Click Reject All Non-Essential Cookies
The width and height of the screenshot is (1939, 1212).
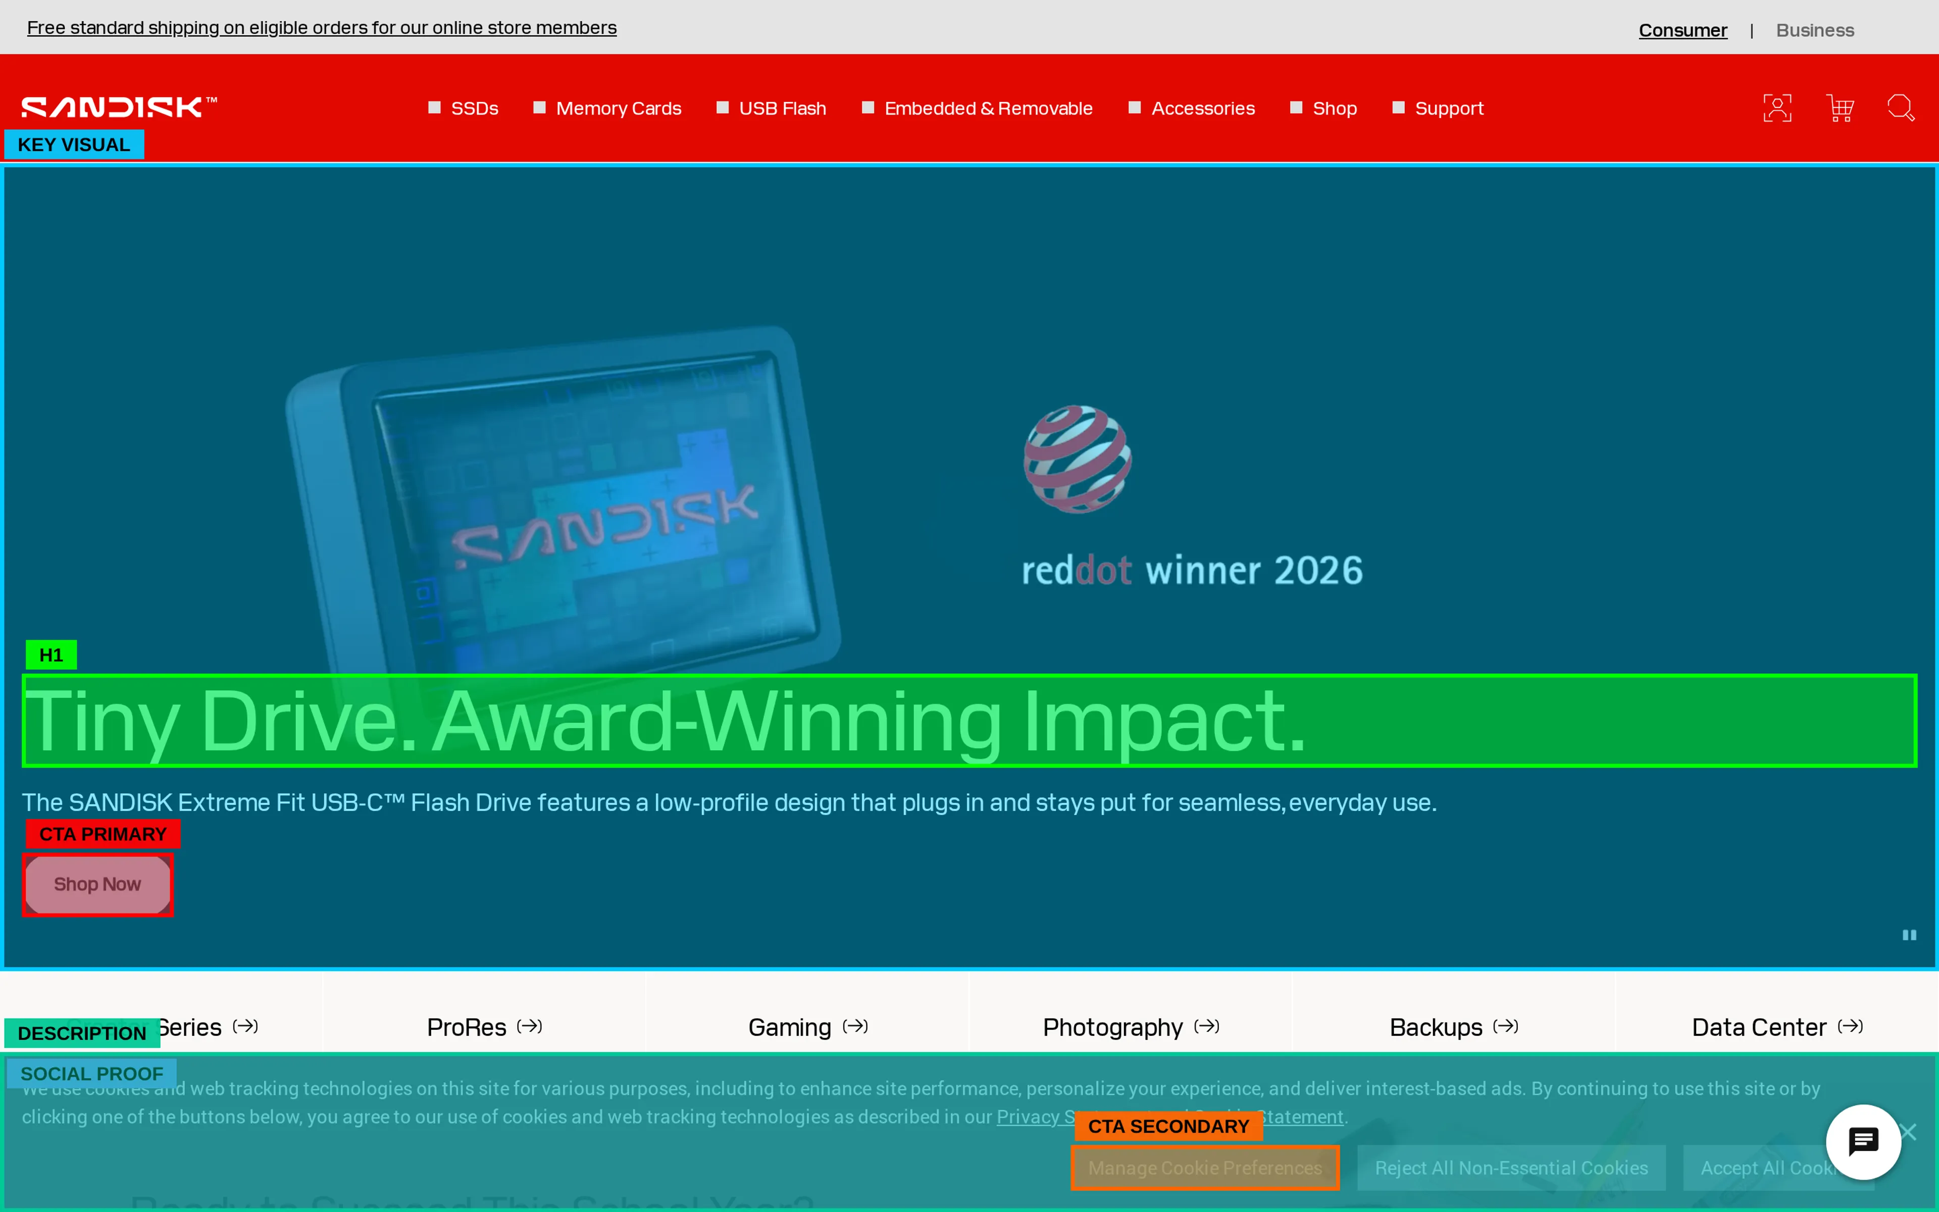click(1511, 1168)
